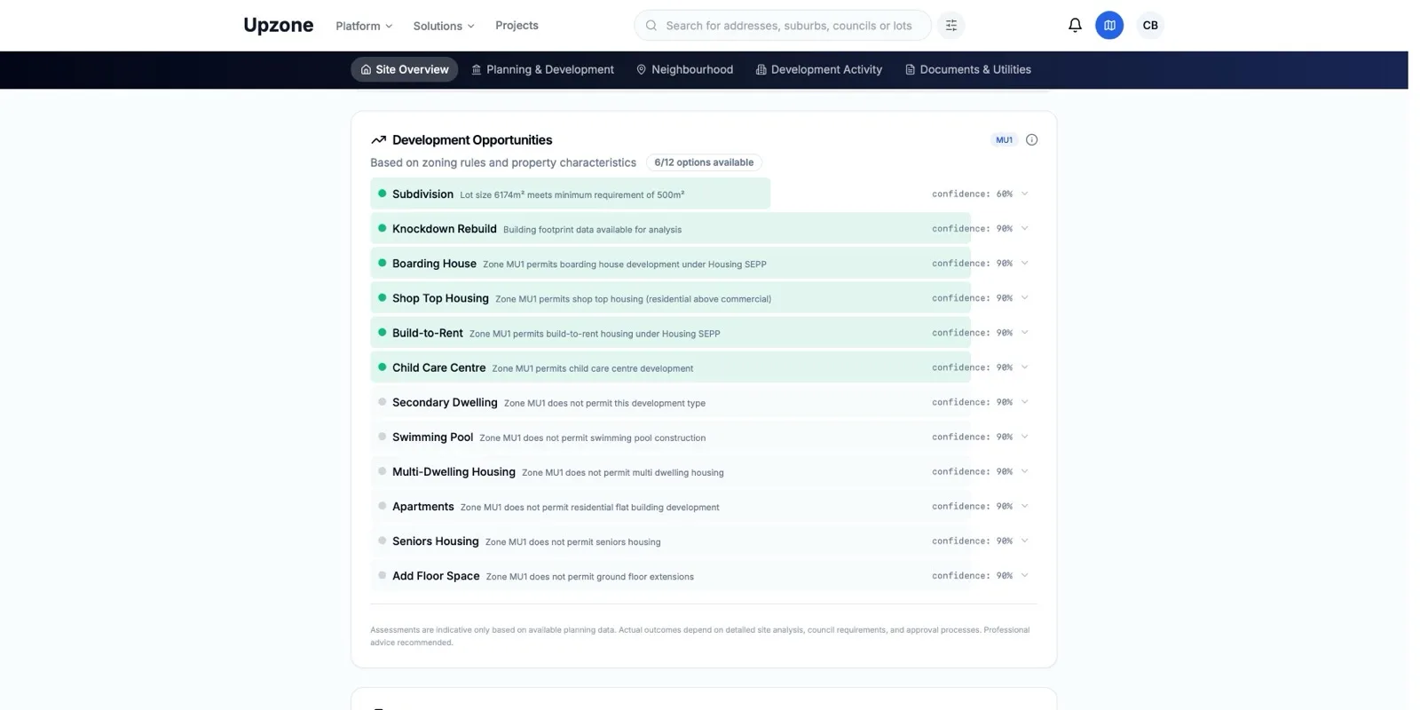Switch to Planning & Development tab
The width and height of the screenshot is (1420, 710).
(542, 69)
